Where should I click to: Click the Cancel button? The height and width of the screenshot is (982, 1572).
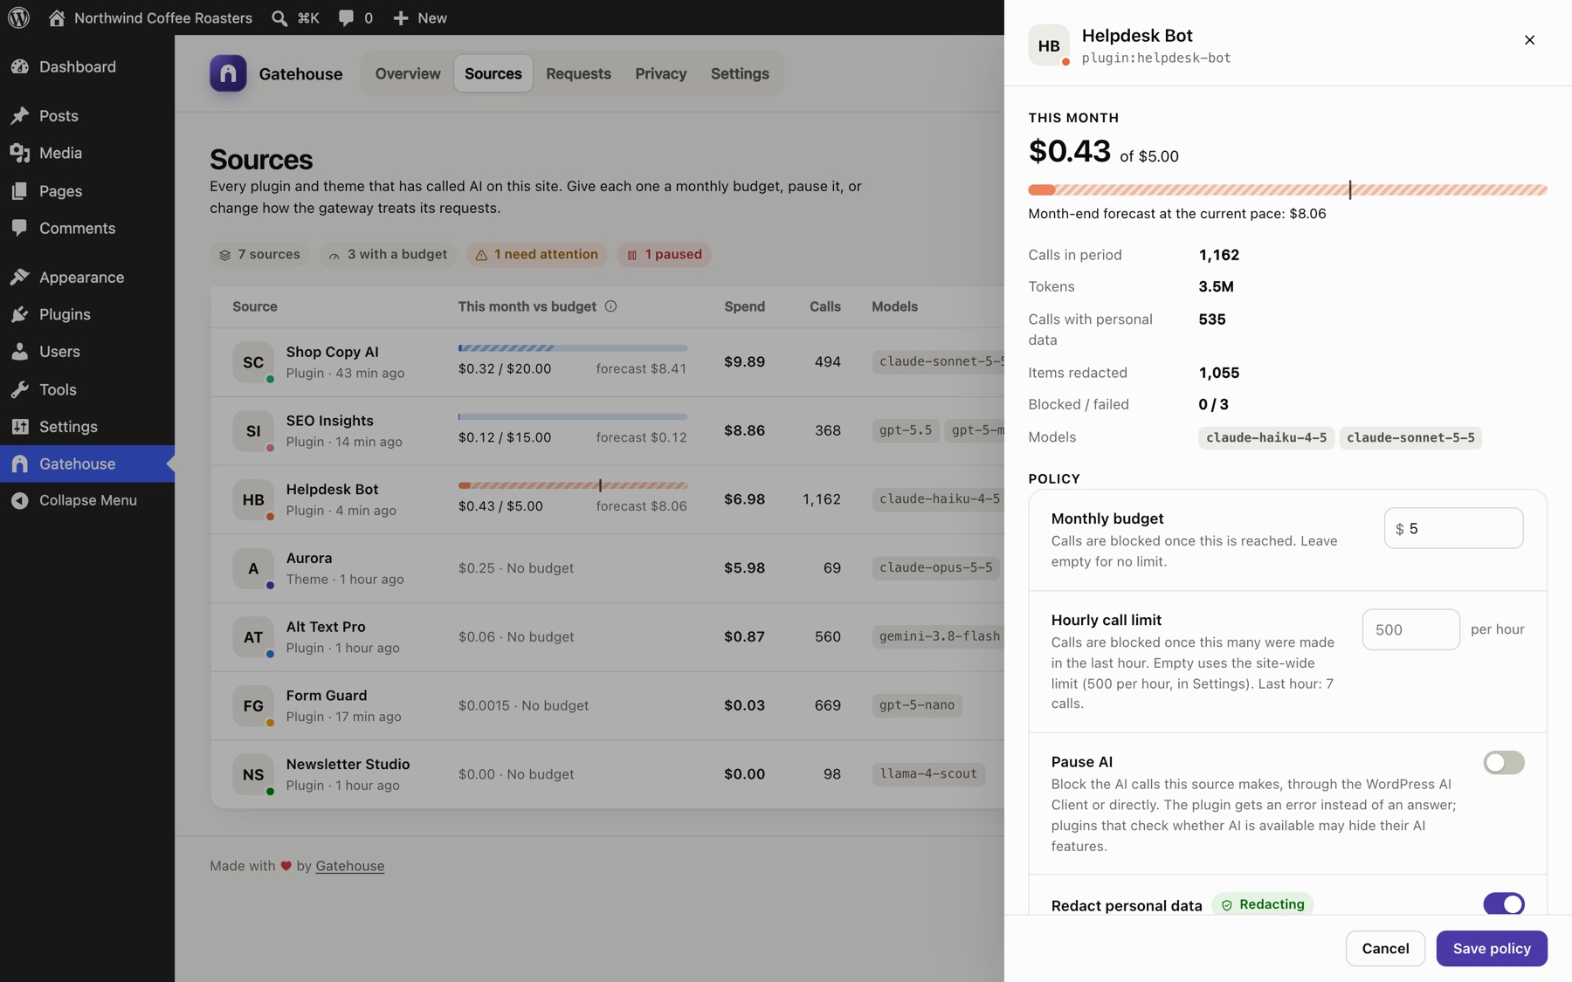click(1385, 949)
